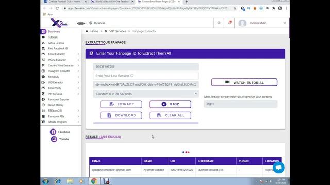
Task: Bookmark page with star icon
Action: (x=235, y=8)
